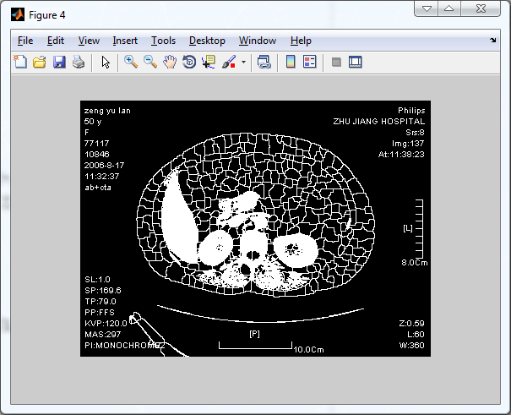Toggle the Data Cursor tool

click(209, 62)
